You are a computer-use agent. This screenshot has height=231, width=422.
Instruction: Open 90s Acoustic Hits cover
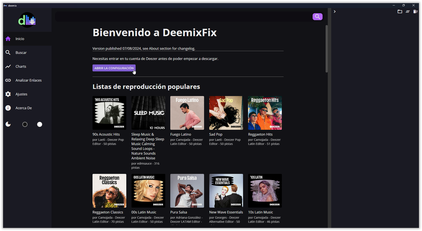click(109, 113)
